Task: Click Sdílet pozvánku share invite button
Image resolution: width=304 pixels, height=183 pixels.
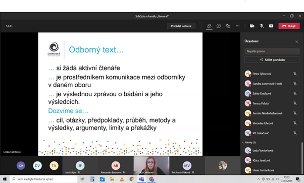Action: coord(272,59)
